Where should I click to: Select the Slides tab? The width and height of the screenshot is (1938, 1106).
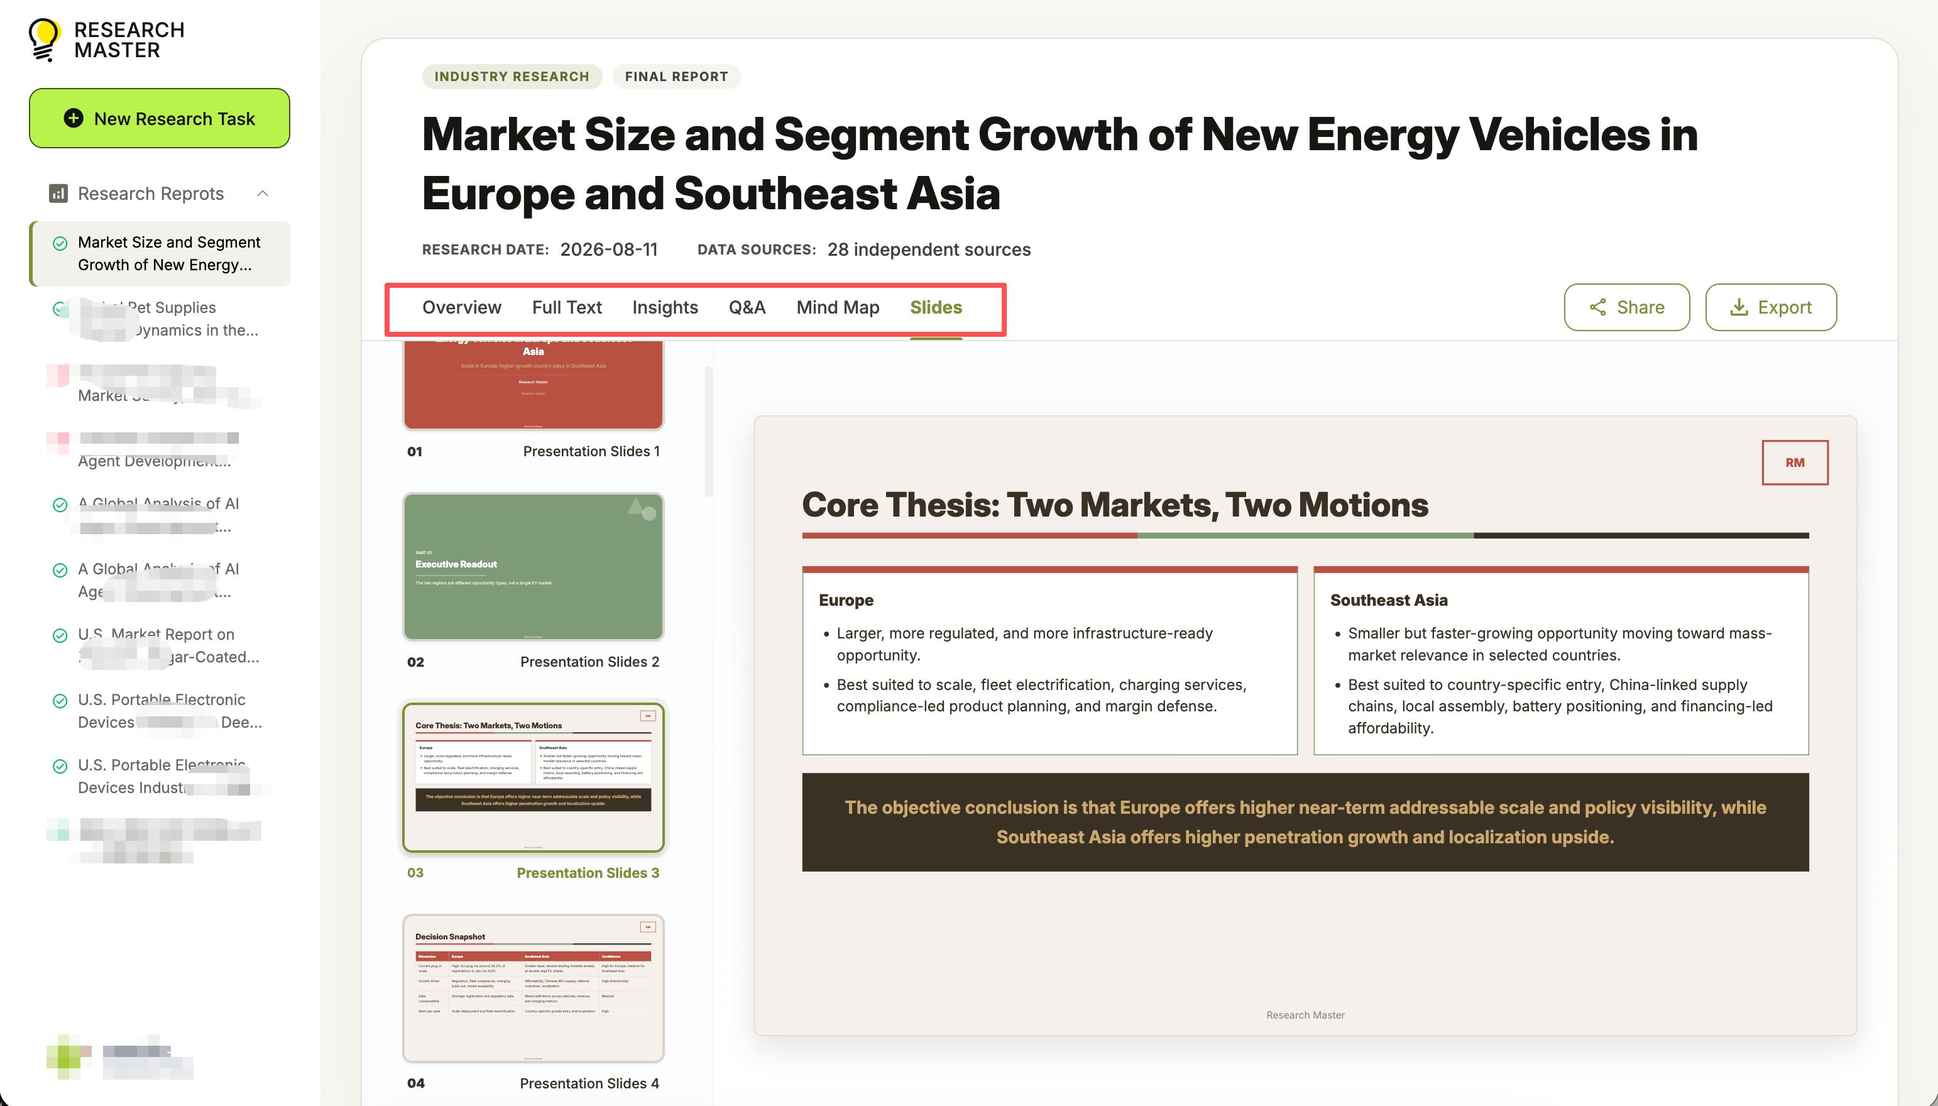tap(936, 307)
